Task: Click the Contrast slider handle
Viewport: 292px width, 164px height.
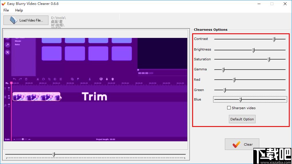Action: (x=274, y=39)
